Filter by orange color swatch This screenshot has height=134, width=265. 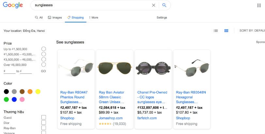point(30,92)
